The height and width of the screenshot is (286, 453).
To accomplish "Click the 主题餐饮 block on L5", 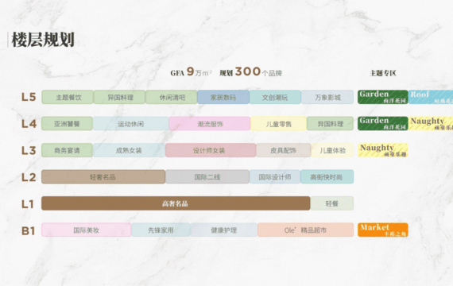I will coord(68,97).
